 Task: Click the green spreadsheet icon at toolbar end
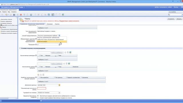pos(63,15)
